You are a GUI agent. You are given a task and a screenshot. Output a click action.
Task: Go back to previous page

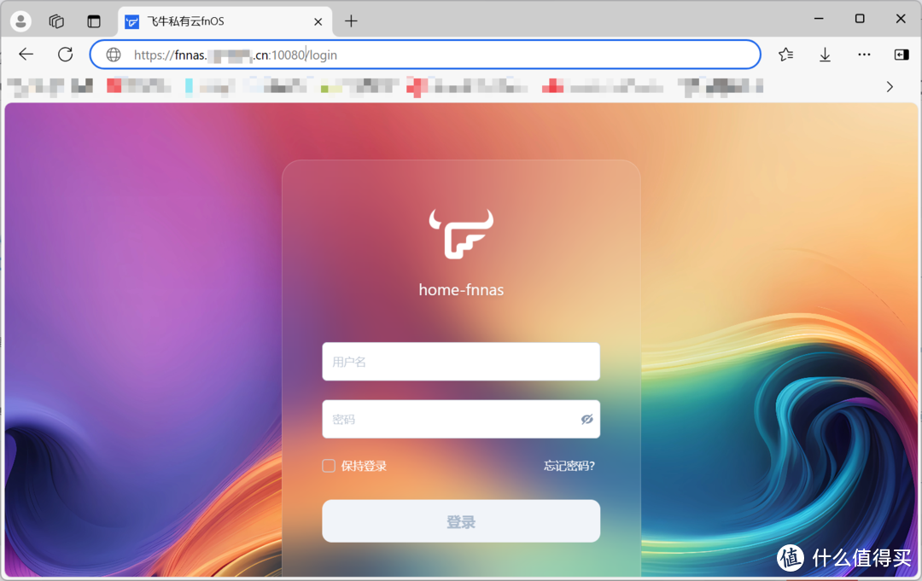click(26, 55)
